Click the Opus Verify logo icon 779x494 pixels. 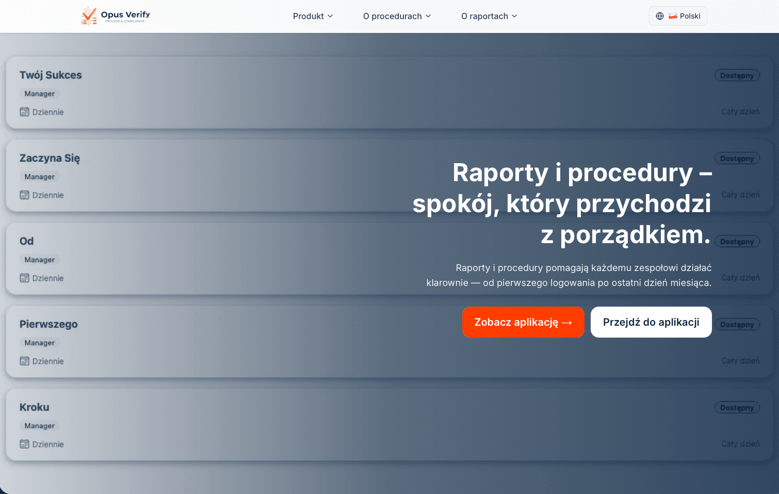(x=89, y=16)
